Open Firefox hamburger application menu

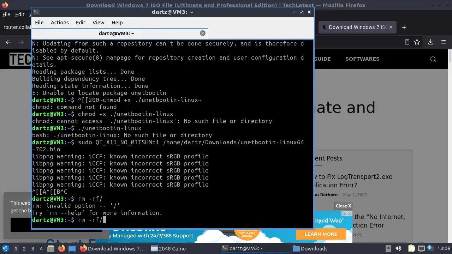coord(444,42)
